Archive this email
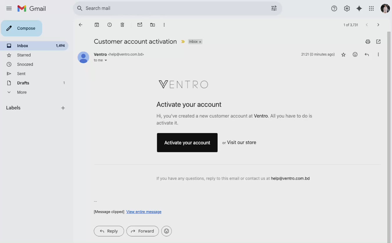392x243 pixels. tap(97, 25)
